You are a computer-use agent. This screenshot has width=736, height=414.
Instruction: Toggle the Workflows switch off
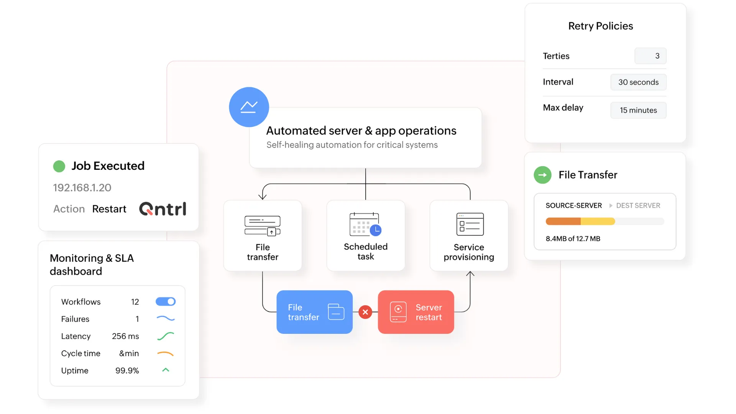(x=166, y=302)
